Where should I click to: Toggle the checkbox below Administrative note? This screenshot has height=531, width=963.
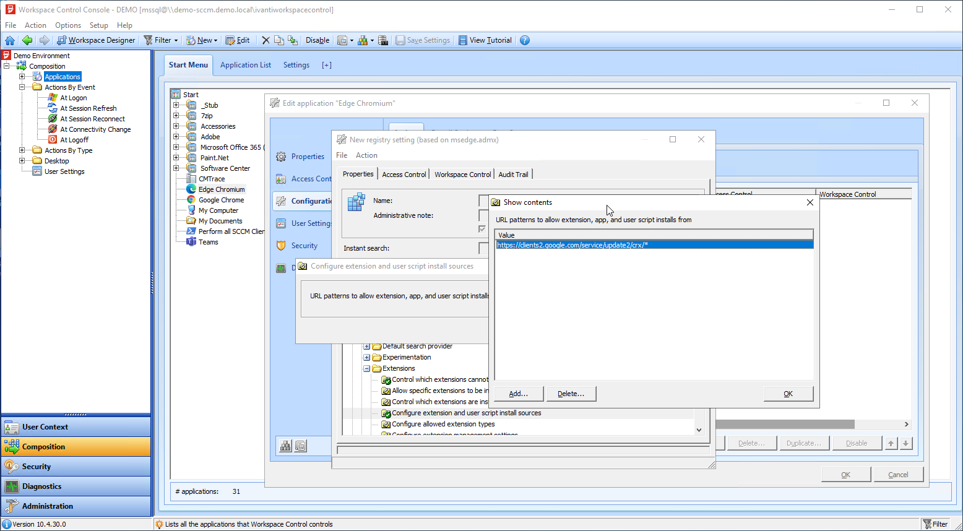pyautogui.click(x=482, y=229)
